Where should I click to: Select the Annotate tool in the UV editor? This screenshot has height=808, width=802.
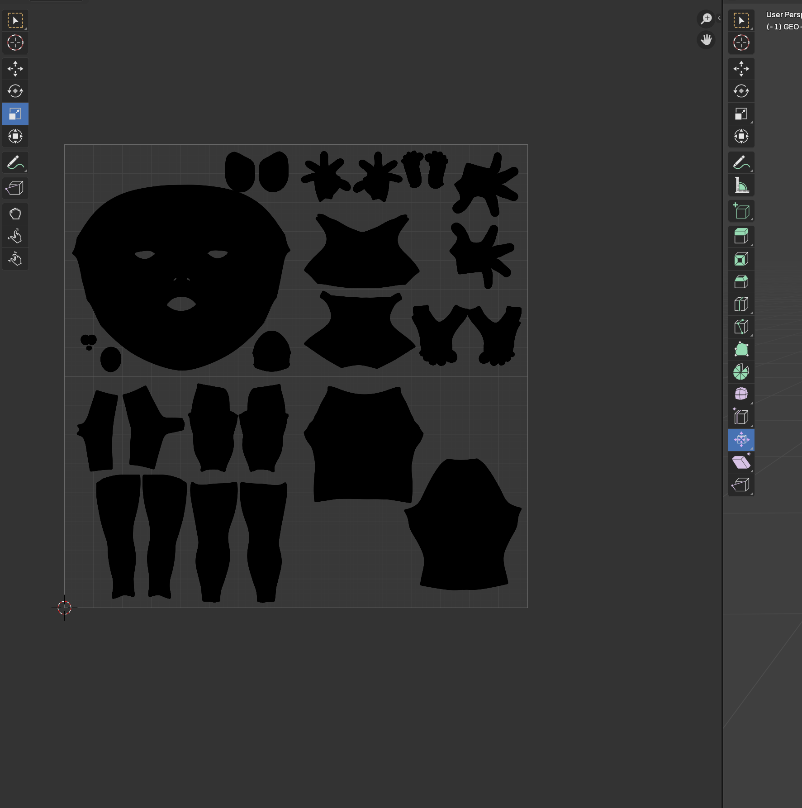click(x=15, y=162)
